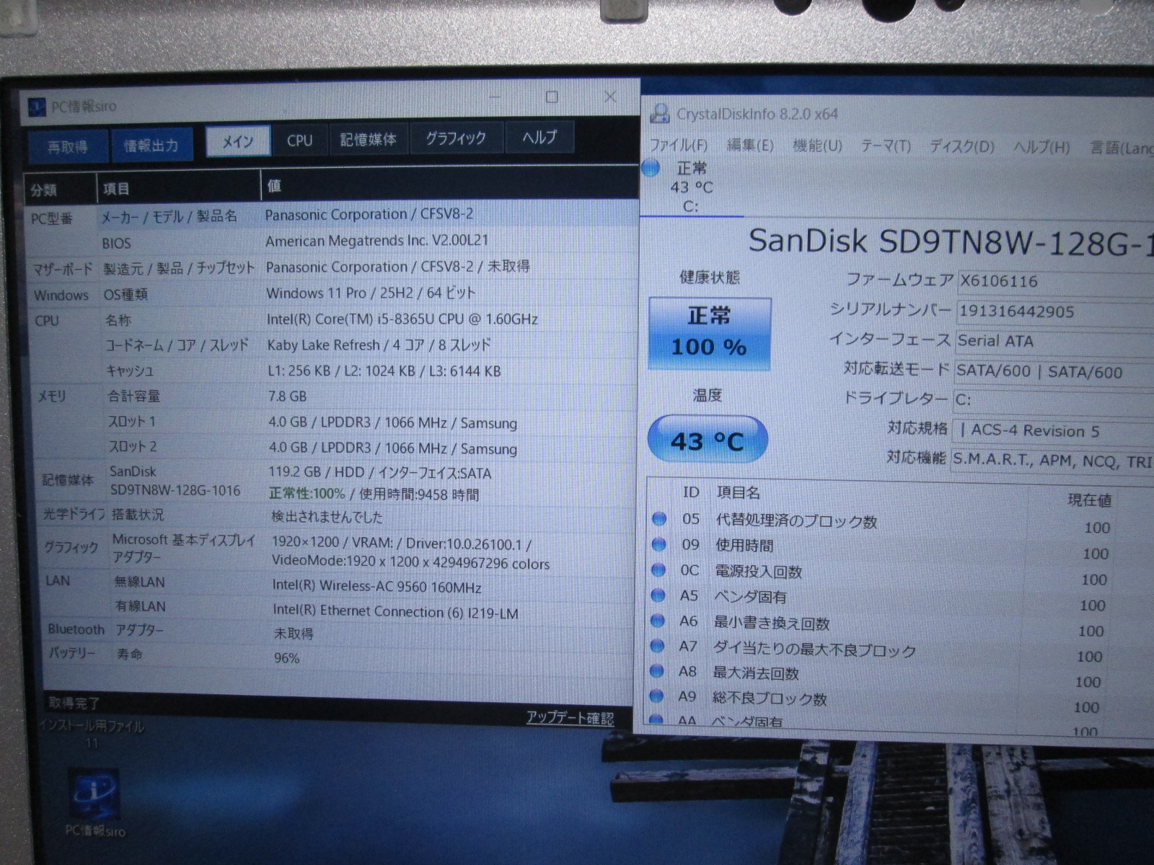Click status dot for A9 総不良ブロック数
The height and width of the screenshot is (865, 1154).
[656, 696]
